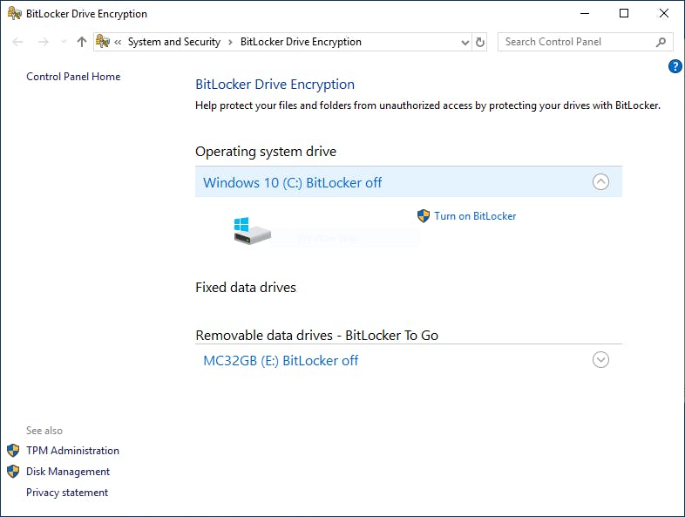
Task: Click the search magnifier icon
Action: [x=661, y=42]
